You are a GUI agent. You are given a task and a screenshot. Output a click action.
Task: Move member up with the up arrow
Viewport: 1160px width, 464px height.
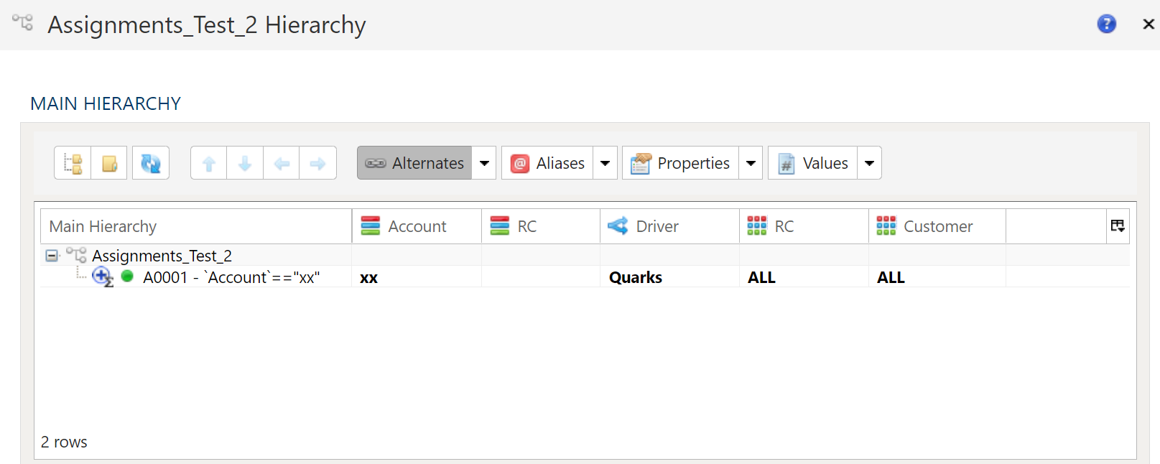coord(209,163)
